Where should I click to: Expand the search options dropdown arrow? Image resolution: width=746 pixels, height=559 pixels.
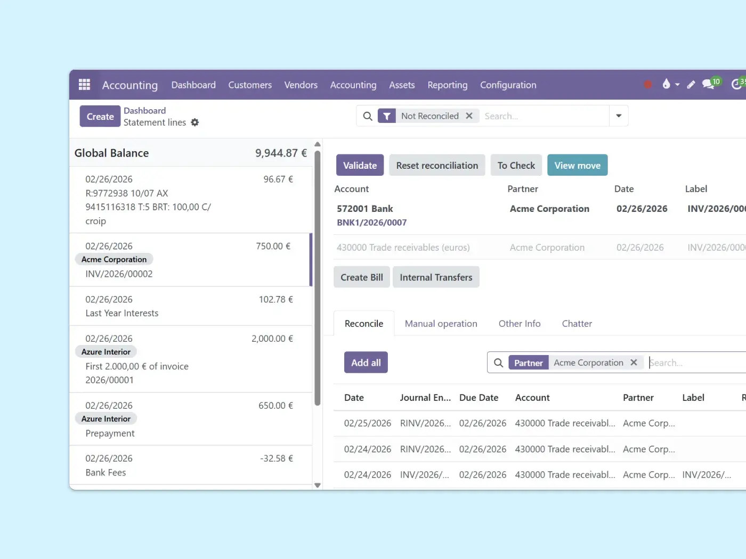619,116
